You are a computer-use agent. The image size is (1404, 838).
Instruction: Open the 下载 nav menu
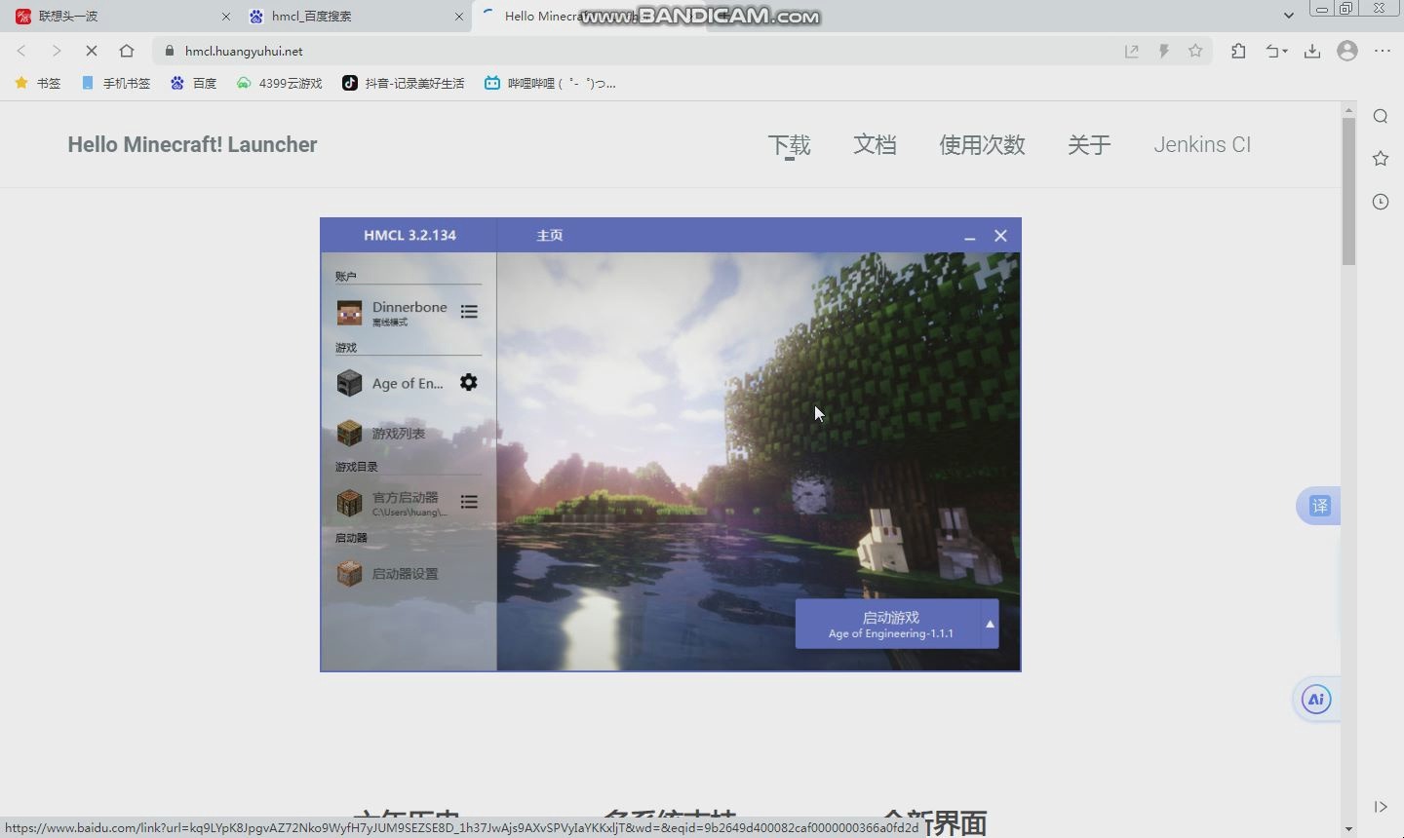[x=789, y=145]
